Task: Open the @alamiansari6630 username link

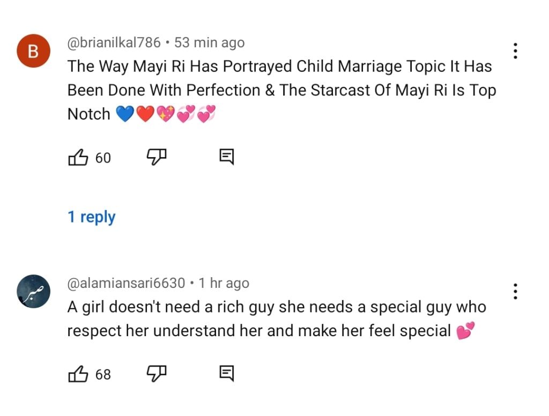Action: 126,283
